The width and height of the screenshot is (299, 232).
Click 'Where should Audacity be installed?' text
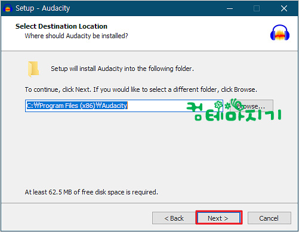click(x=76, y=36)
